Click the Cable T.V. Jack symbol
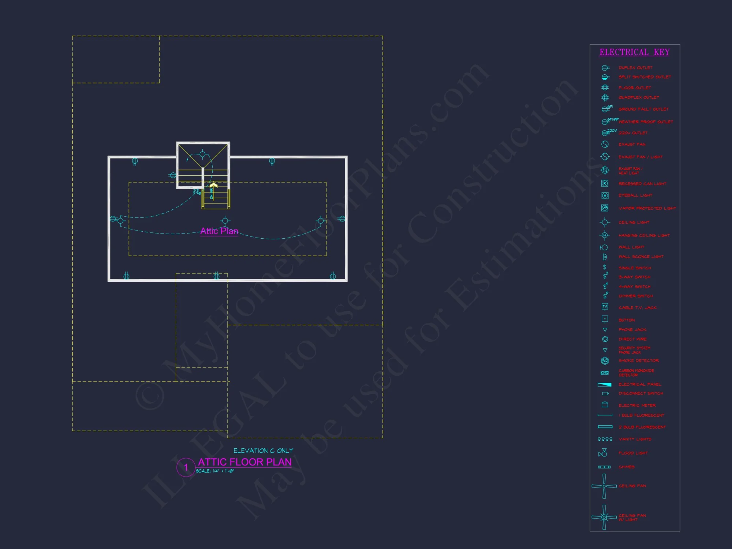 pyautogui.click(x=605, y=307)
